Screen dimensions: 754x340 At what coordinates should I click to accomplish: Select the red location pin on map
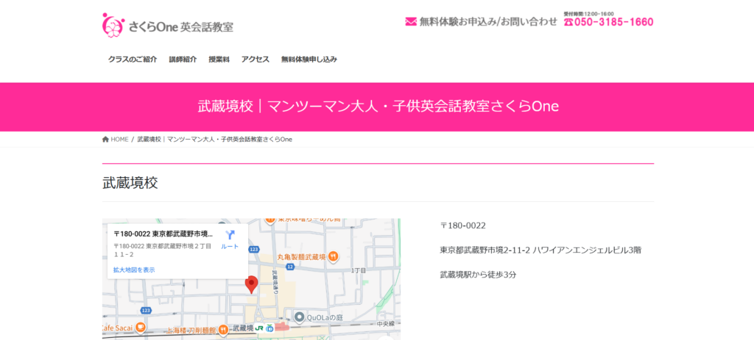251,283
